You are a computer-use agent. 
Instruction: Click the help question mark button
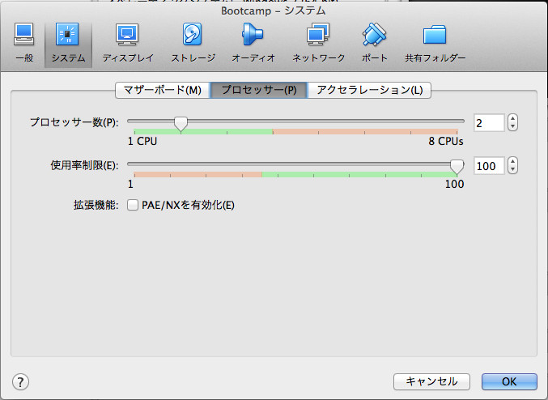[20, 382]
